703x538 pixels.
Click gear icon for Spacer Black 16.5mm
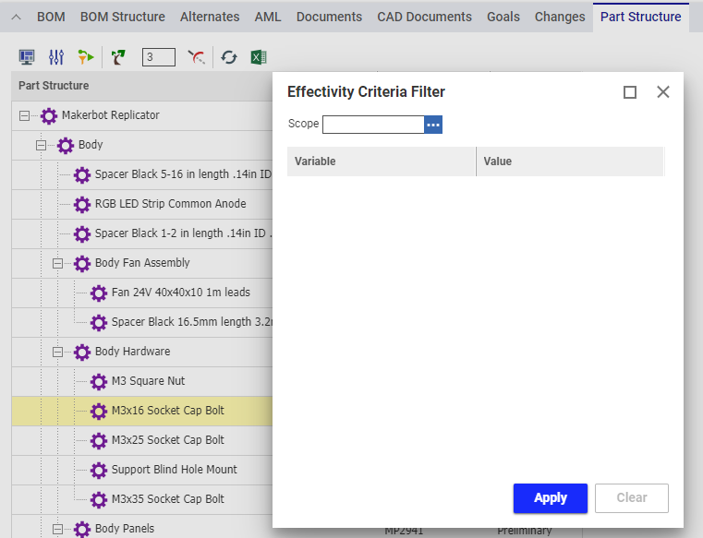tap(99, 323)
